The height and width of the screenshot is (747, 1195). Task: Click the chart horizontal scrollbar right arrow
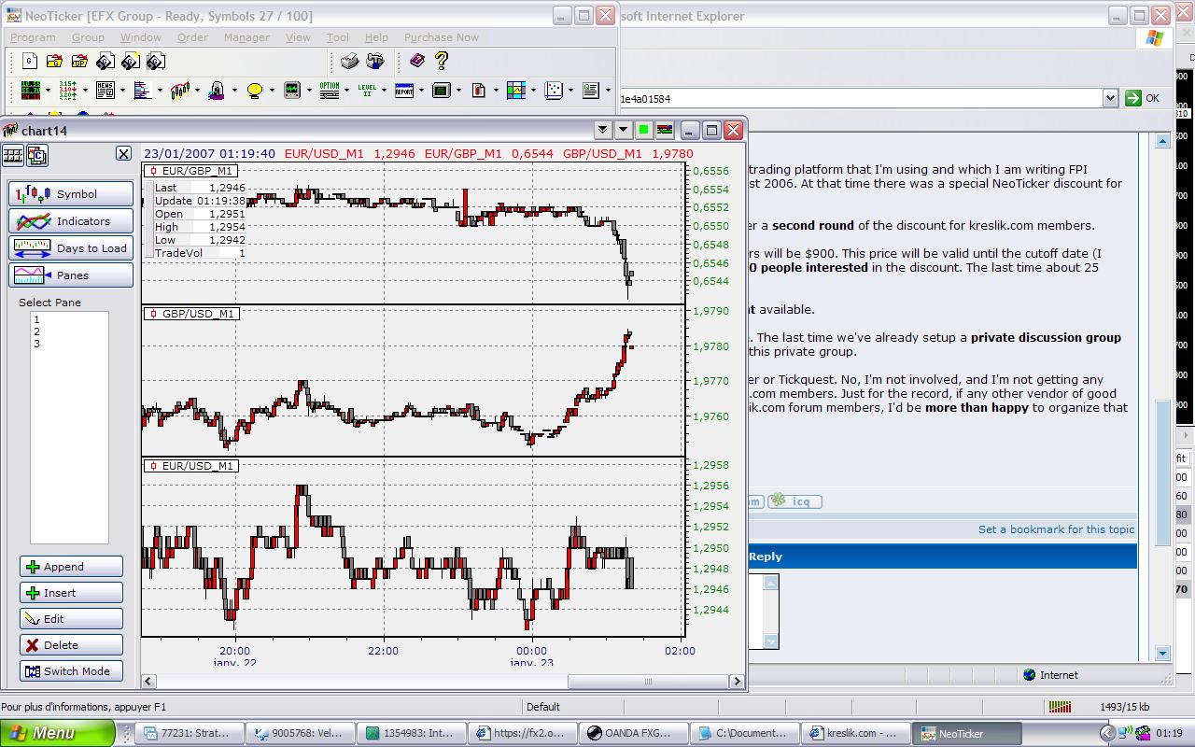click(737, 682)
